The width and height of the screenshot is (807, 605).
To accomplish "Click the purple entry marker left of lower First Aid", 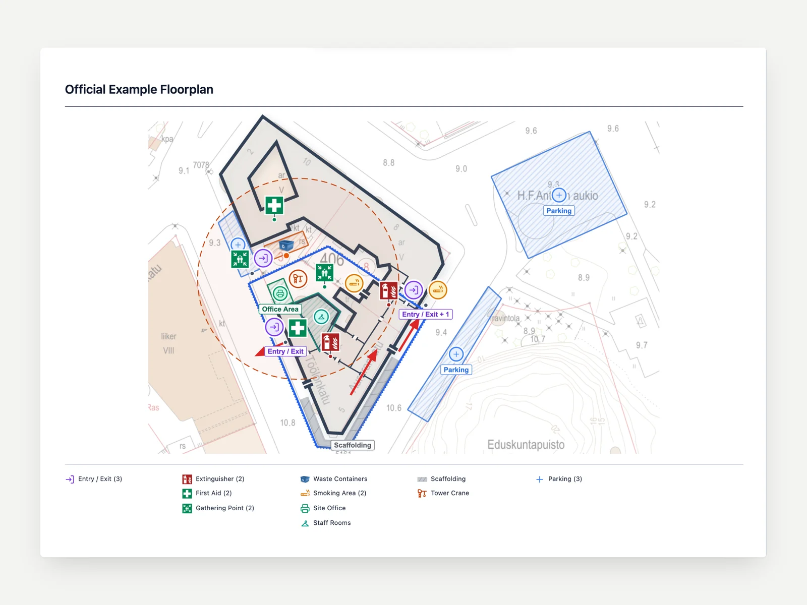I will tap(274, 327).
